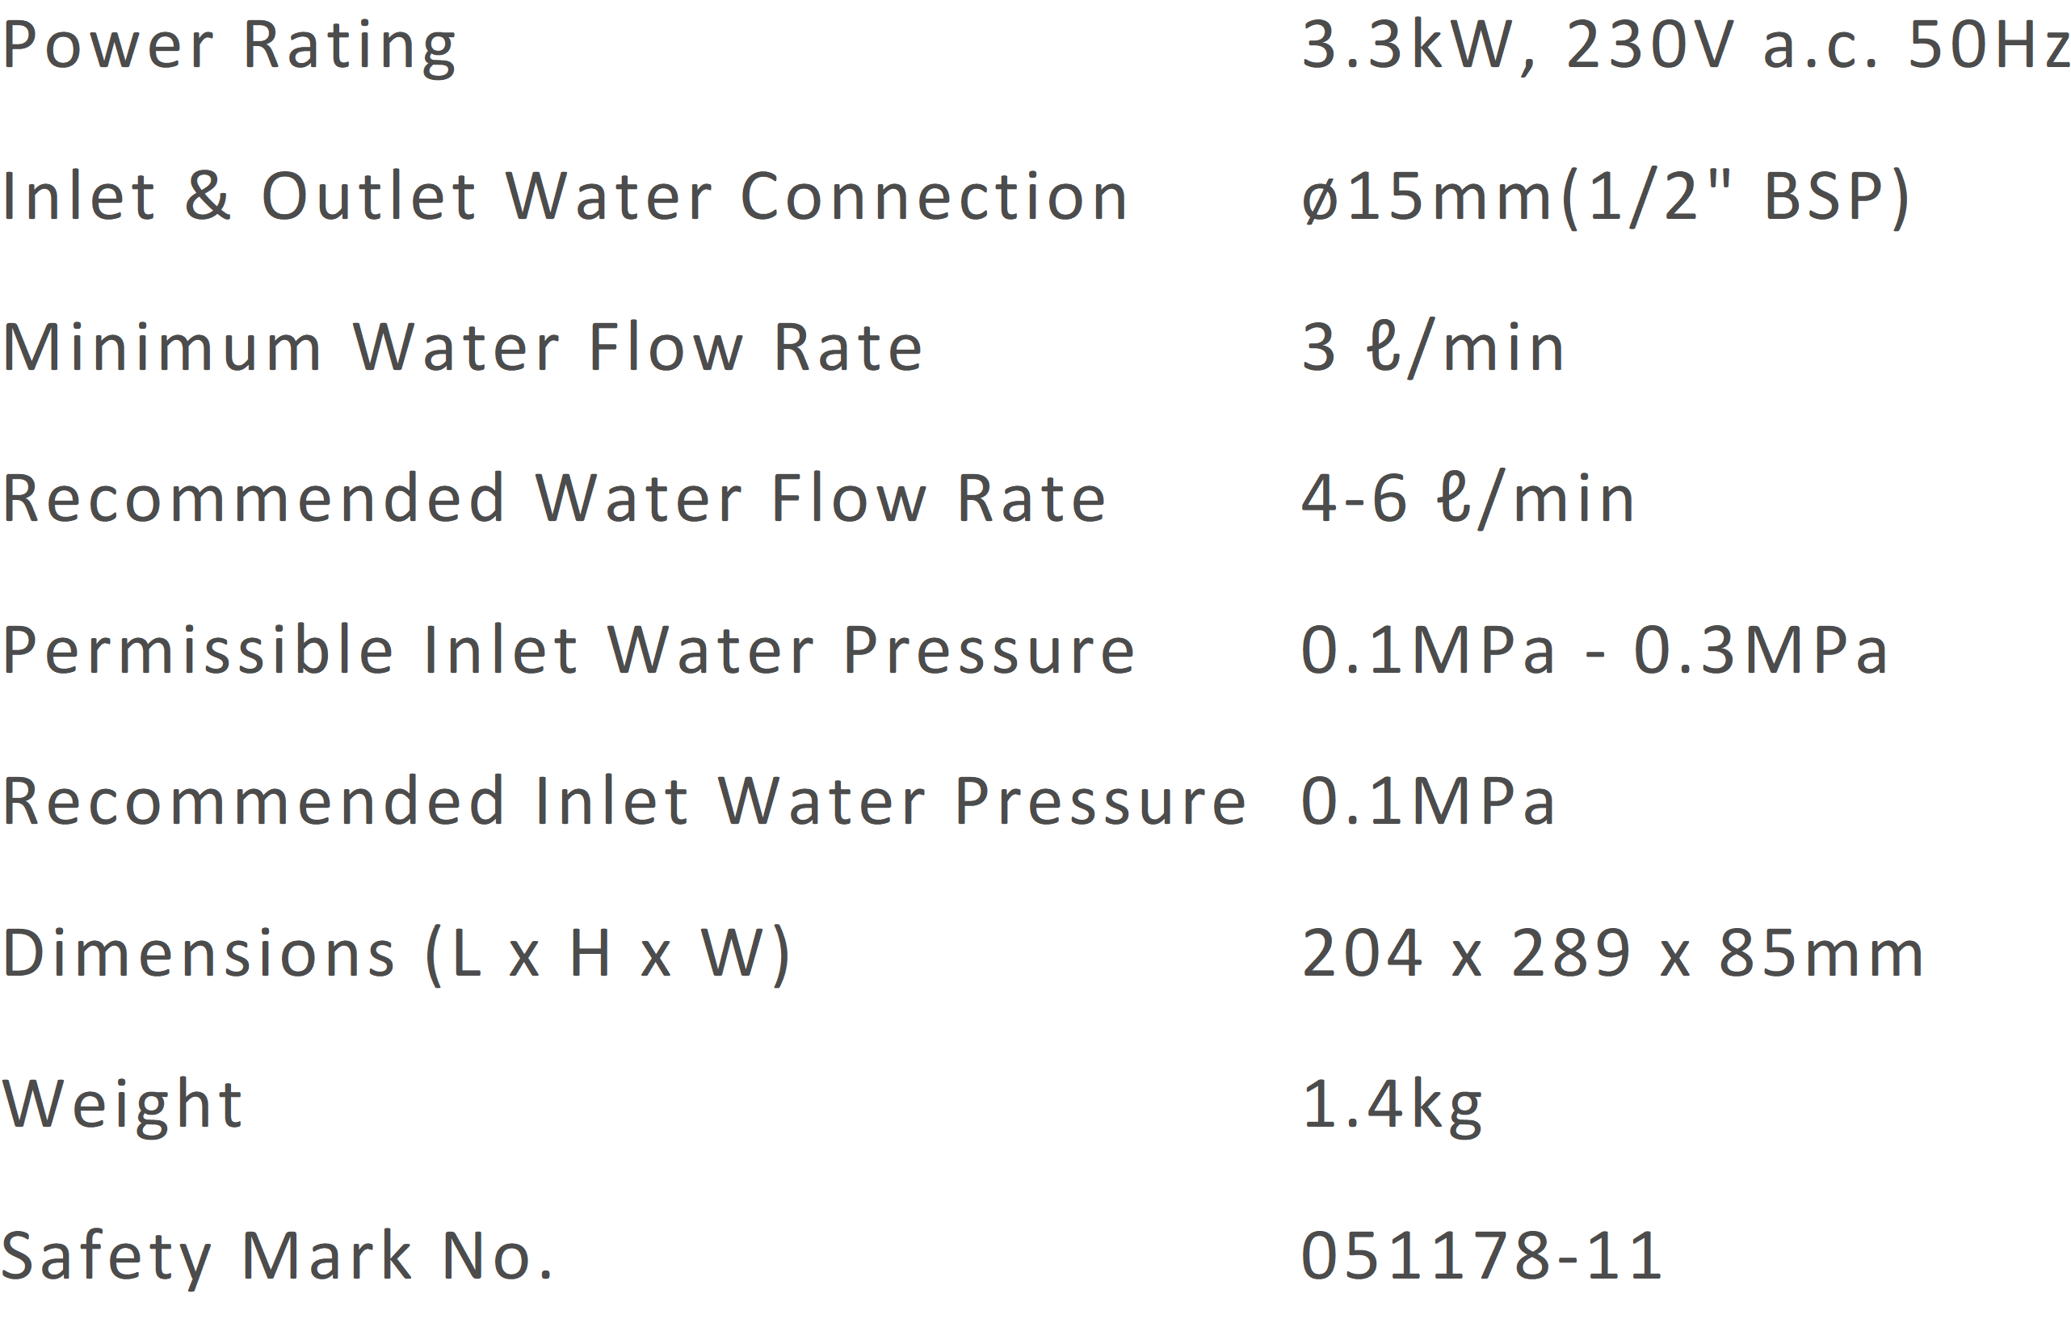The height and width of the screenshot is (1344, 2071).
Task: Click Recommended Inlet Water Pressure label
Action: point(624,801)
